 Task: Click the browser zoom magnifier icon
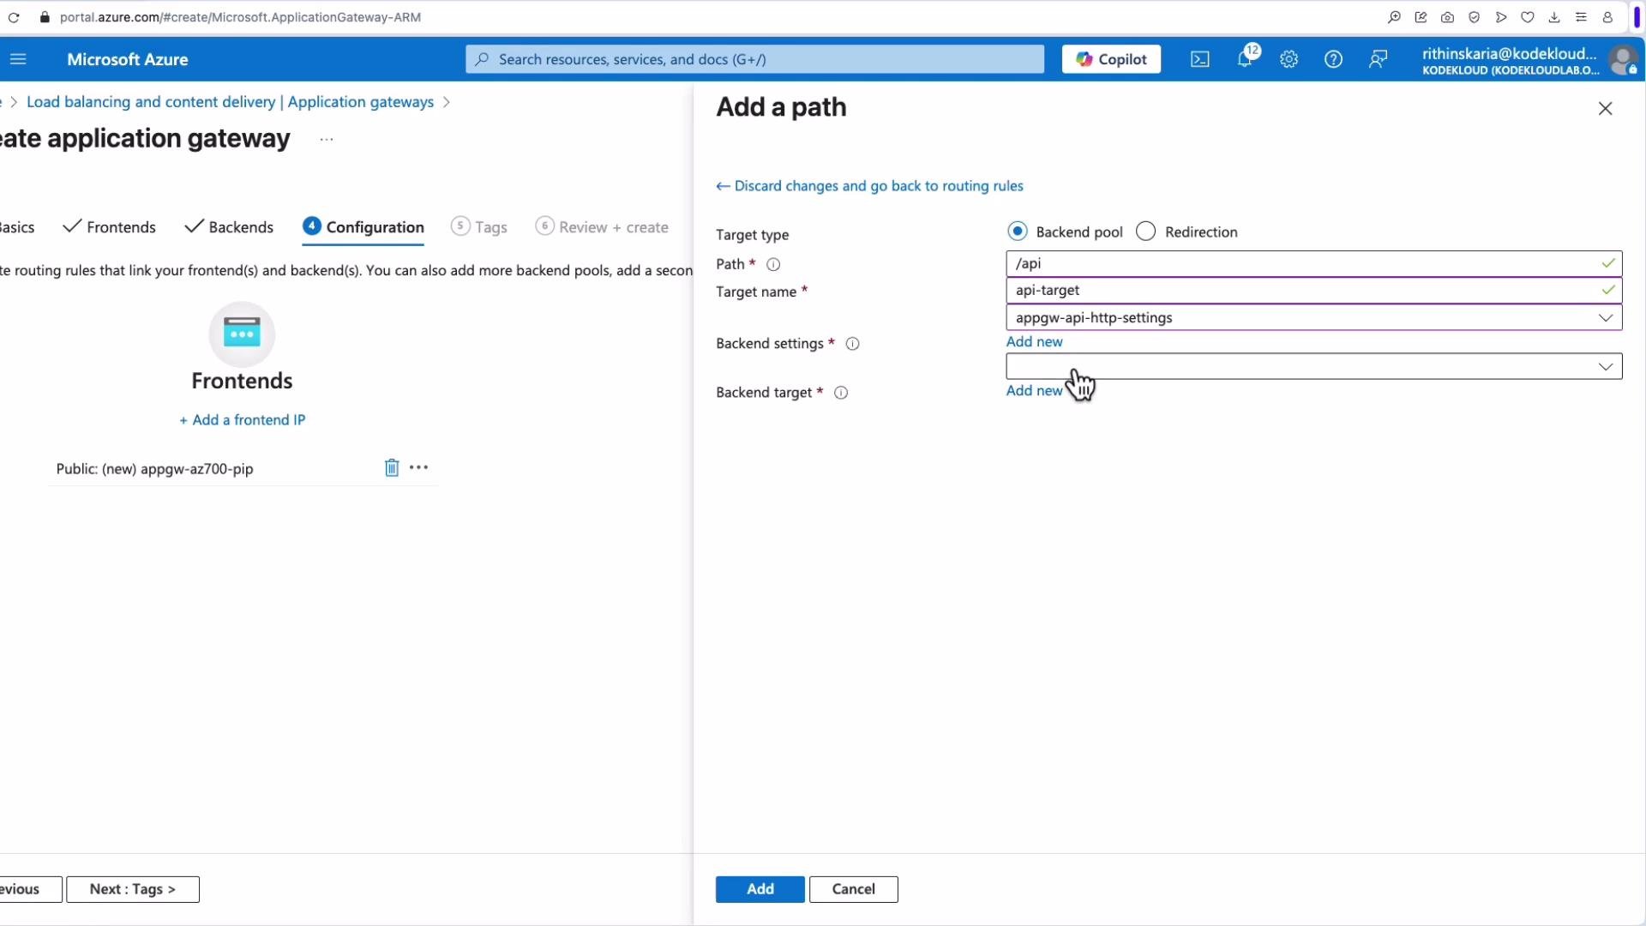click(x=1395, y=17)
